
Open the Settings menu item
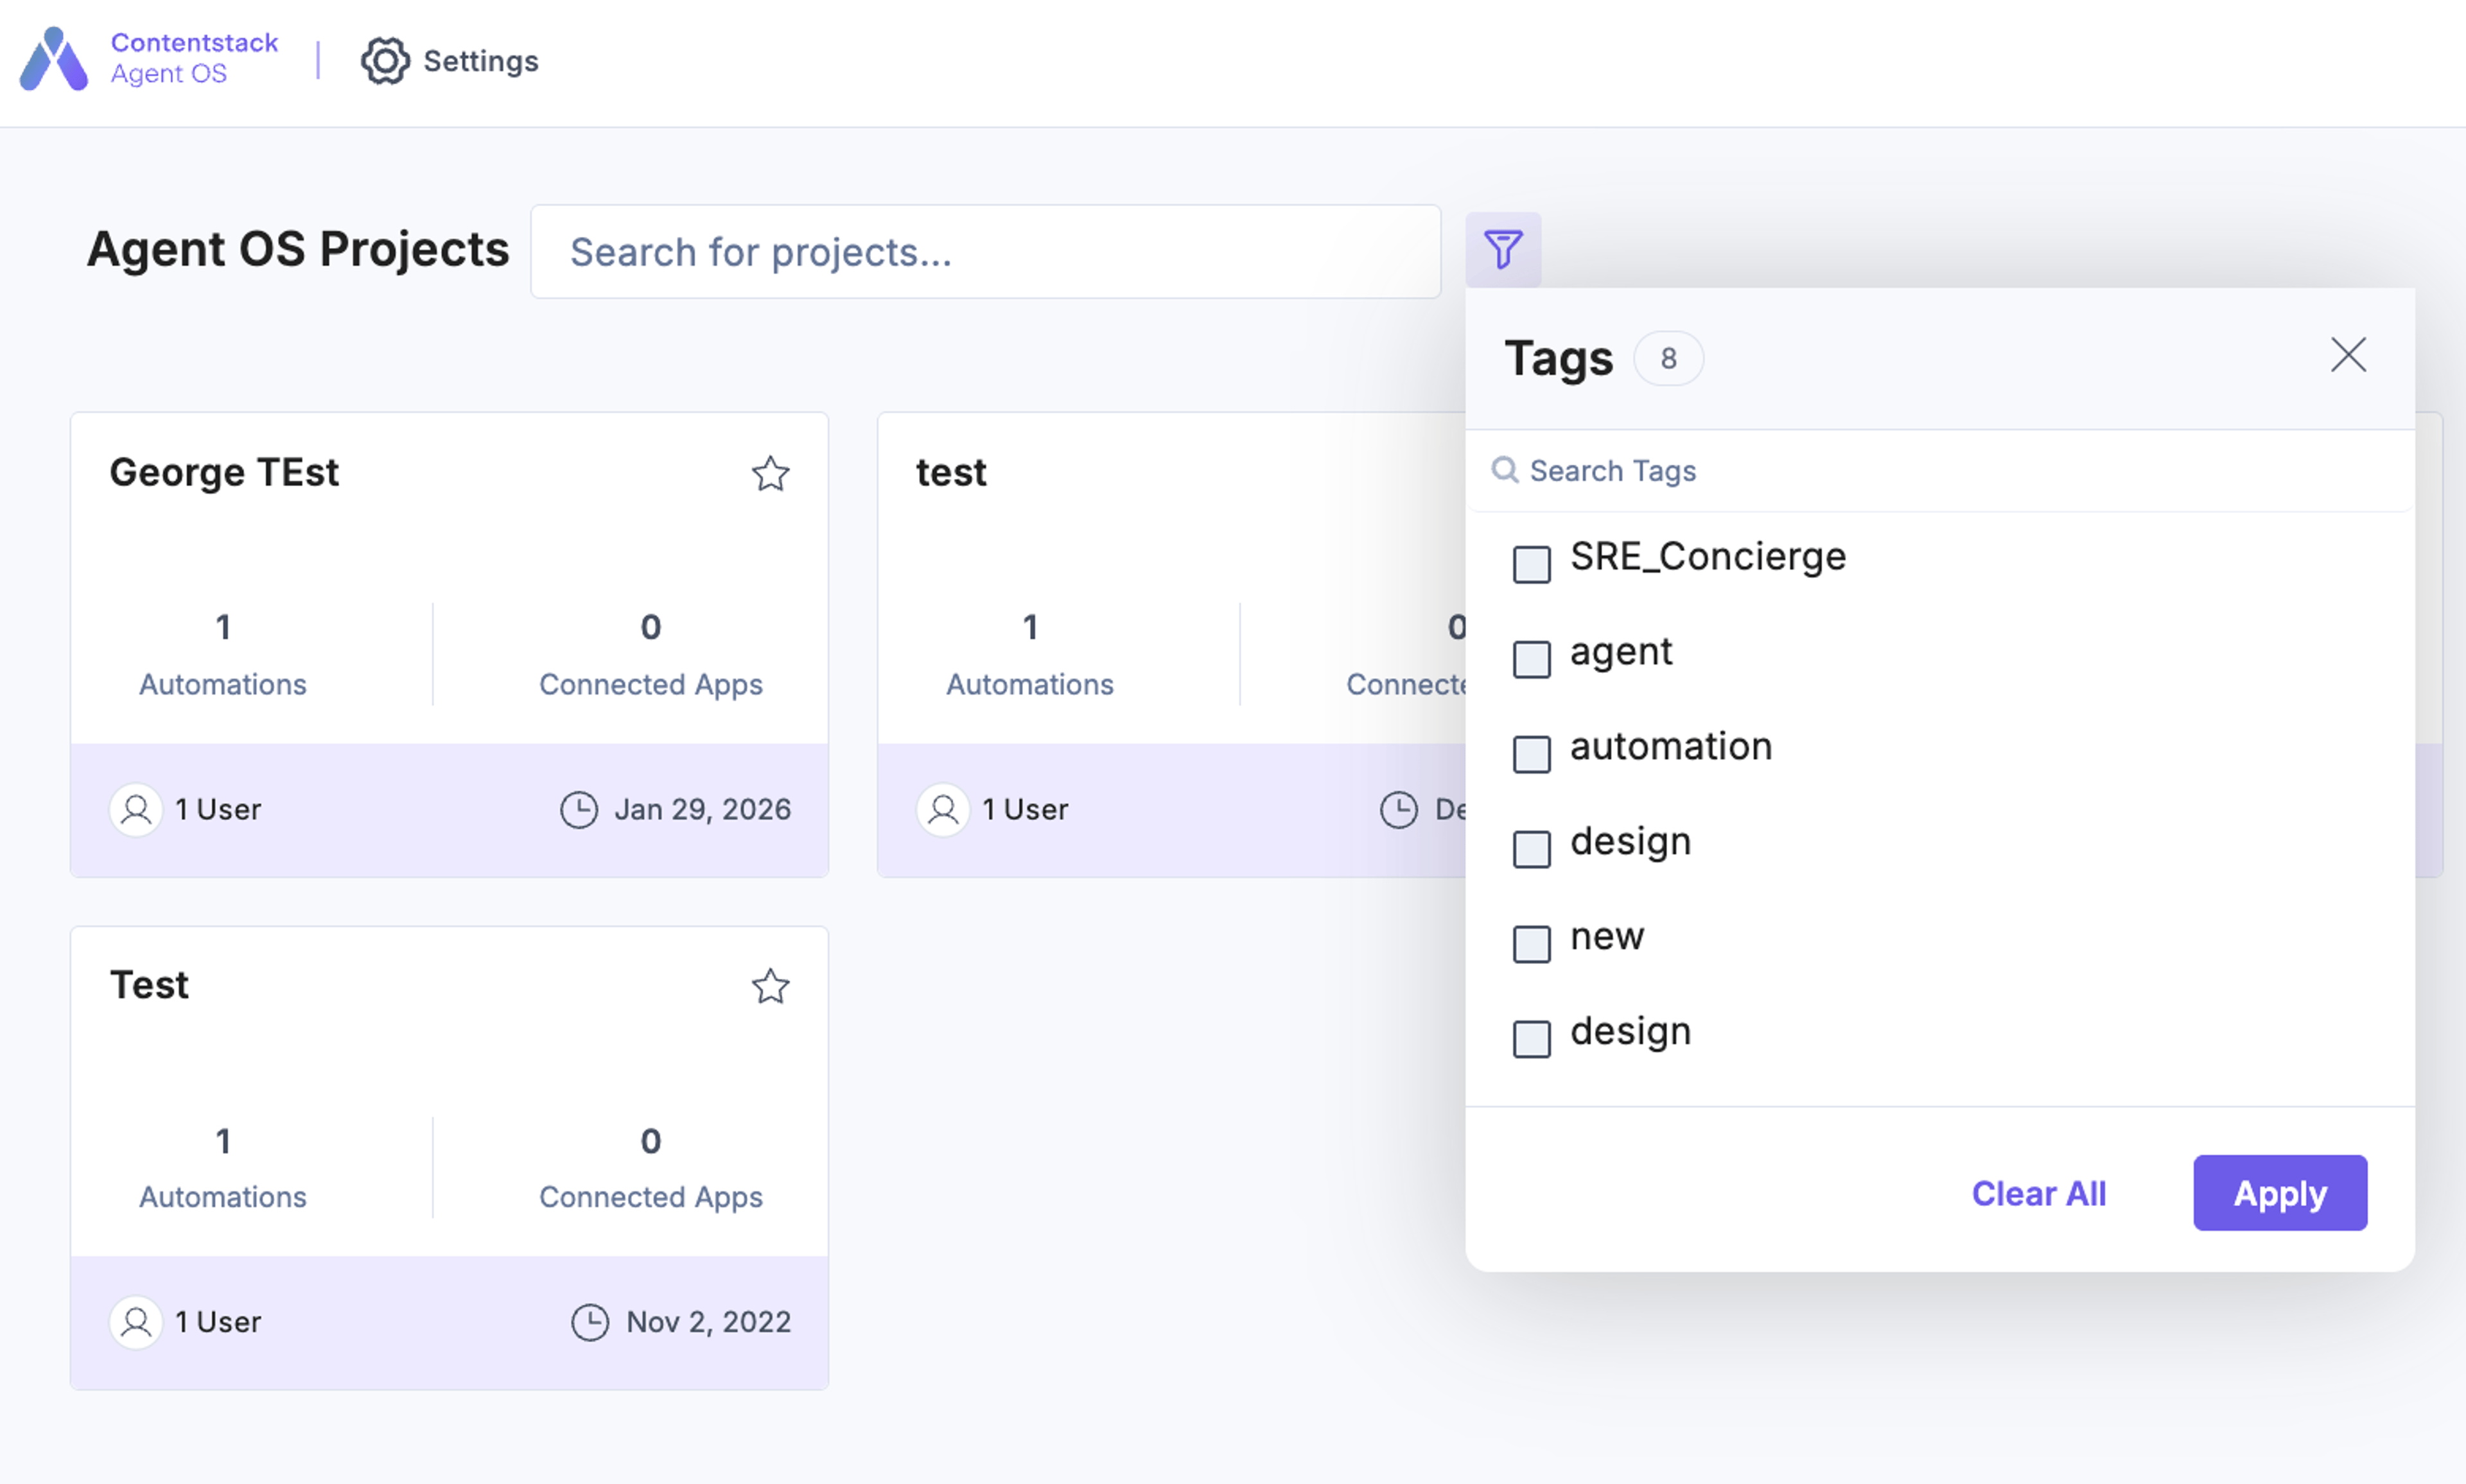(x=450, y=61)
